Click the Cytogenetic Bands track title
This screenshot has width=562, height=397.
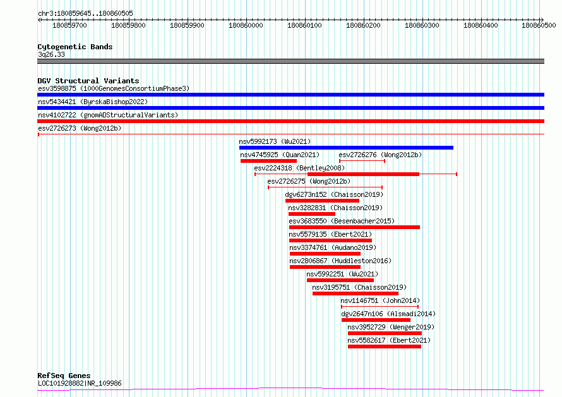coord(75,47)
